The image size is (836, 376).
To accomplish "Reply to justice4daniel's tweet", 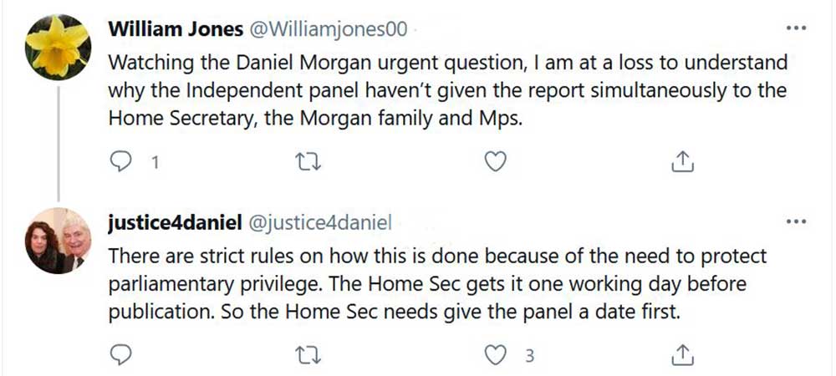I will coord(122,354).
